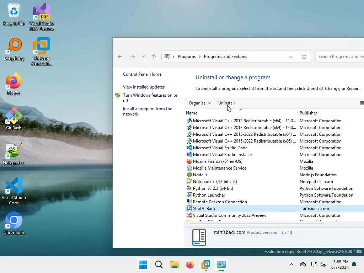Click the network tray icon

pos(314,264)
